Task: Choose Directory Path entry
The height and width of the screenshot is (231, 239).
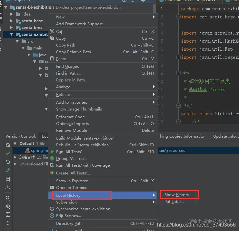Action: point(103,223)
